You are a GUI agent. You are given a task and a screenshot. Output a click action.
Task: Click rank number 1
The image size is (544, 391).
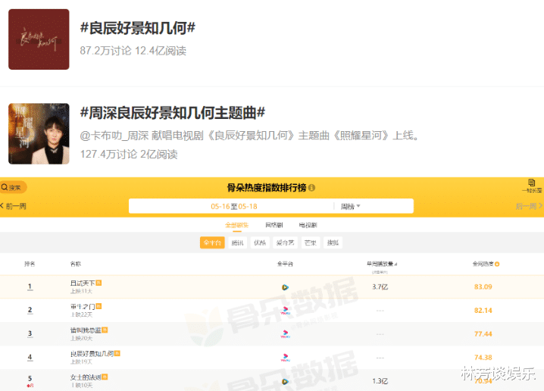(30, 286)
